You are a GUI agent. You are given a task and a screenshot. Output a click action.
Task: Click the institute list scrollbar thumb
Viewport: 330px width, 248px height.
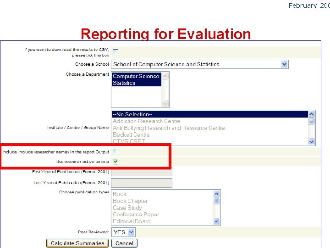coord(311,121)
